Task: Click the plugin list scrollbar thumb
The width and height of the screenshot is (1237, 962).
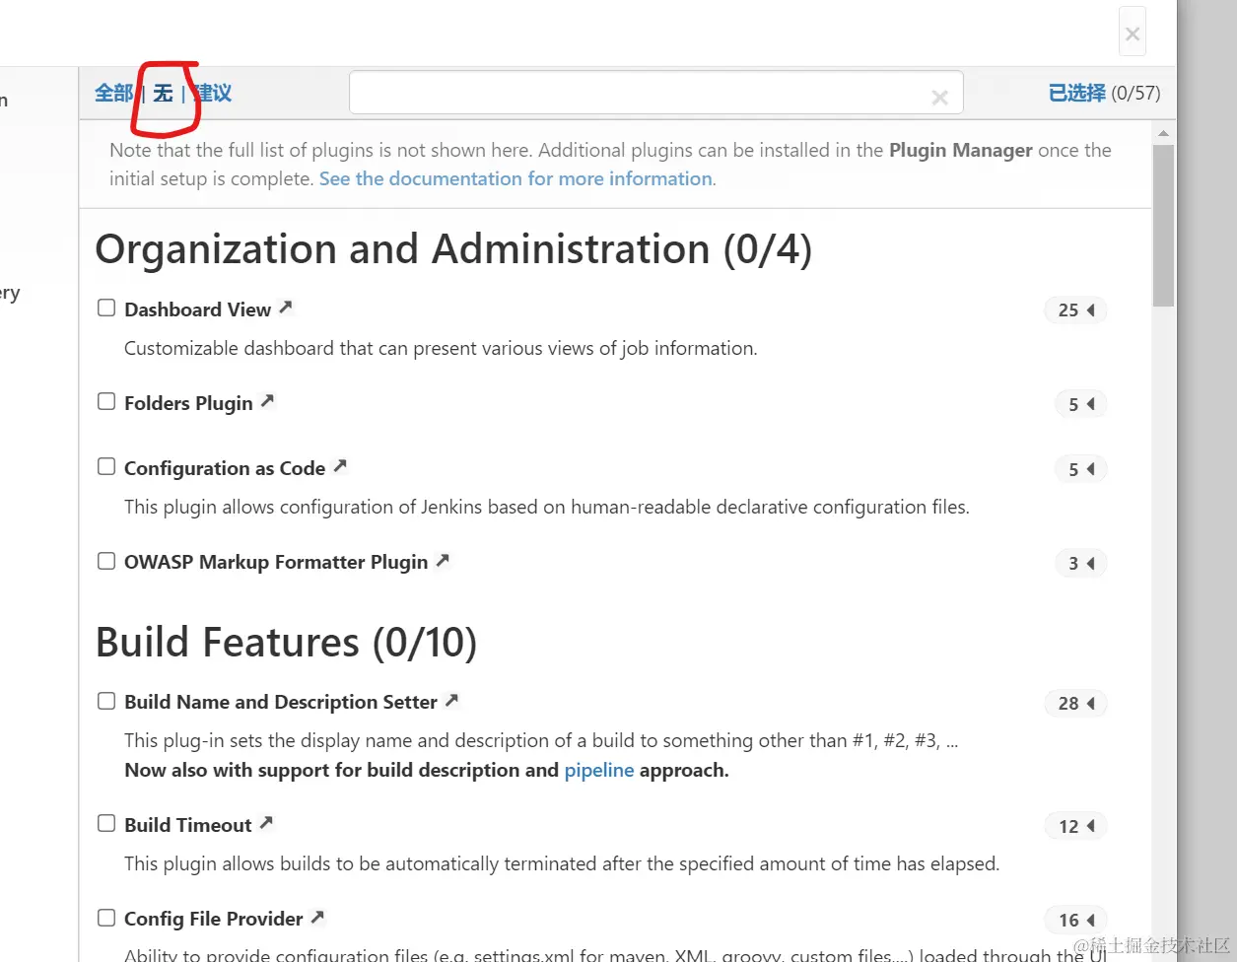Action: [1163, 225]
